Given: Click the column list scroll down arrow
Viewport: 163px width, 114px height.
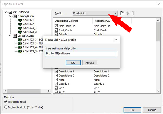Looking at the screenshot, I should [158, 91].
